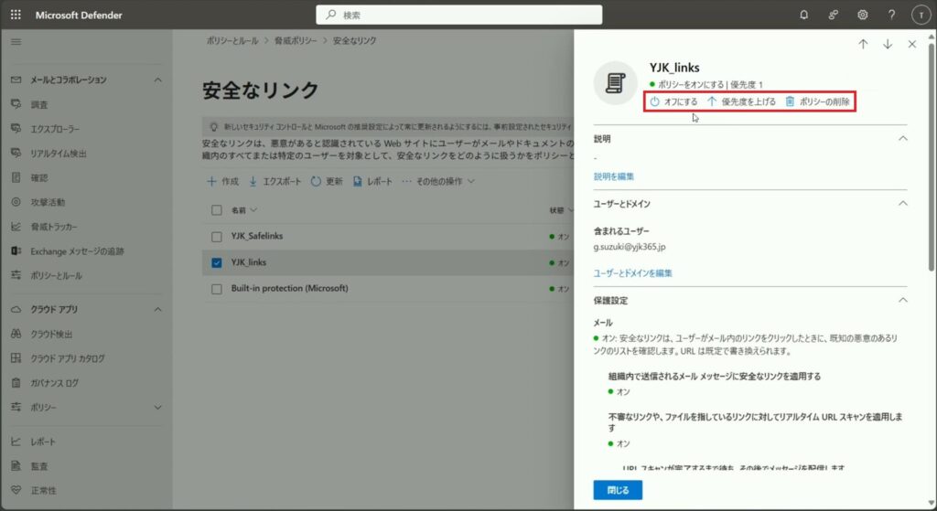Open 監査 in the sidebar
The height and width of the screenshot is (511, 937).
[x=38, y=466]
